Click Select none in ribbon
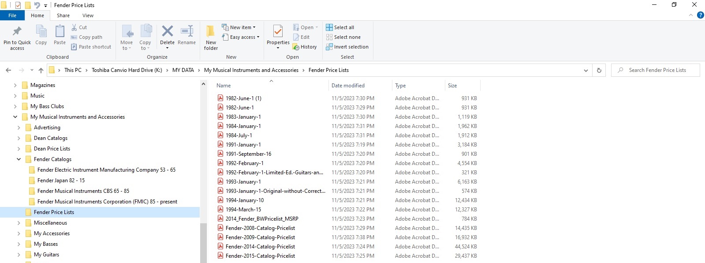The image size is (705, 263). (x=343, y=37)
